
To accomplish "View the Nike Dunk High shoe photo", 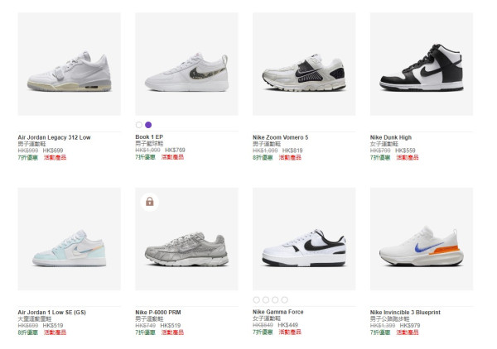I will tap(422, 64).
